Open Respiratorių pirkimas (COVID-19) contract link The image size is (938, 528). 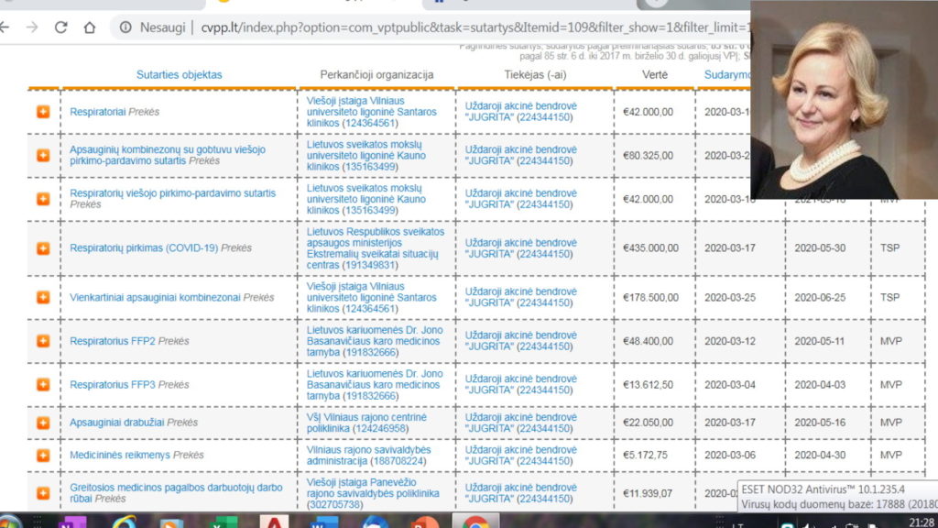(146, 248)
